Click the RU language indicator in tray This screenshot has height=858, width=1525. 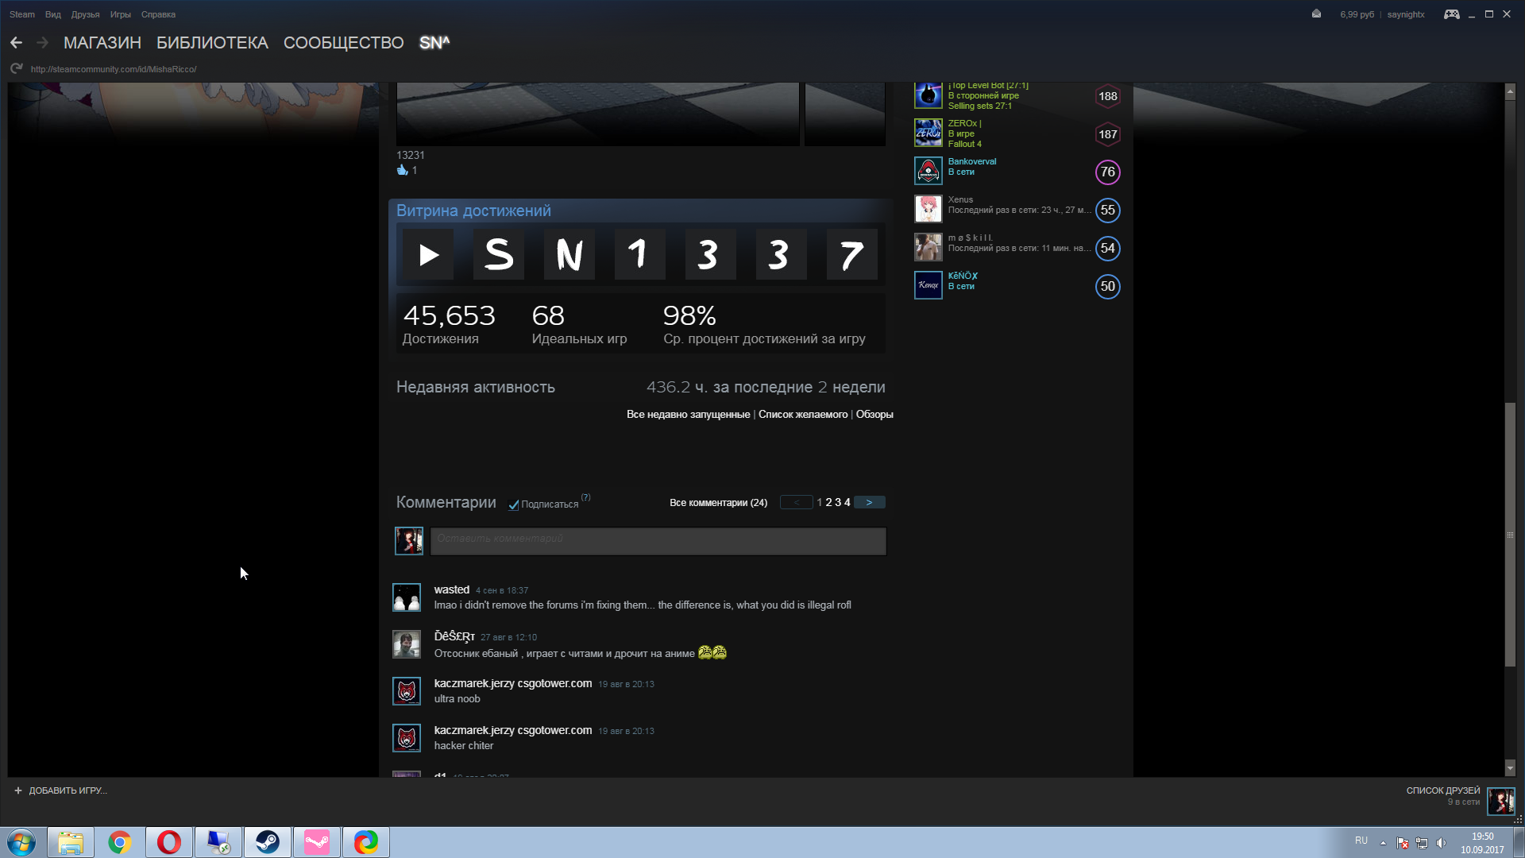point(1361,841)
